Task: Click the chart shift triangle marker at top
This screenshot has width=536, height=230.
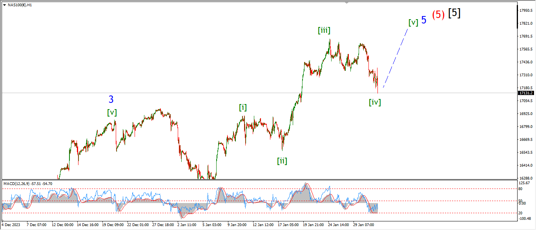Action: 346,3
